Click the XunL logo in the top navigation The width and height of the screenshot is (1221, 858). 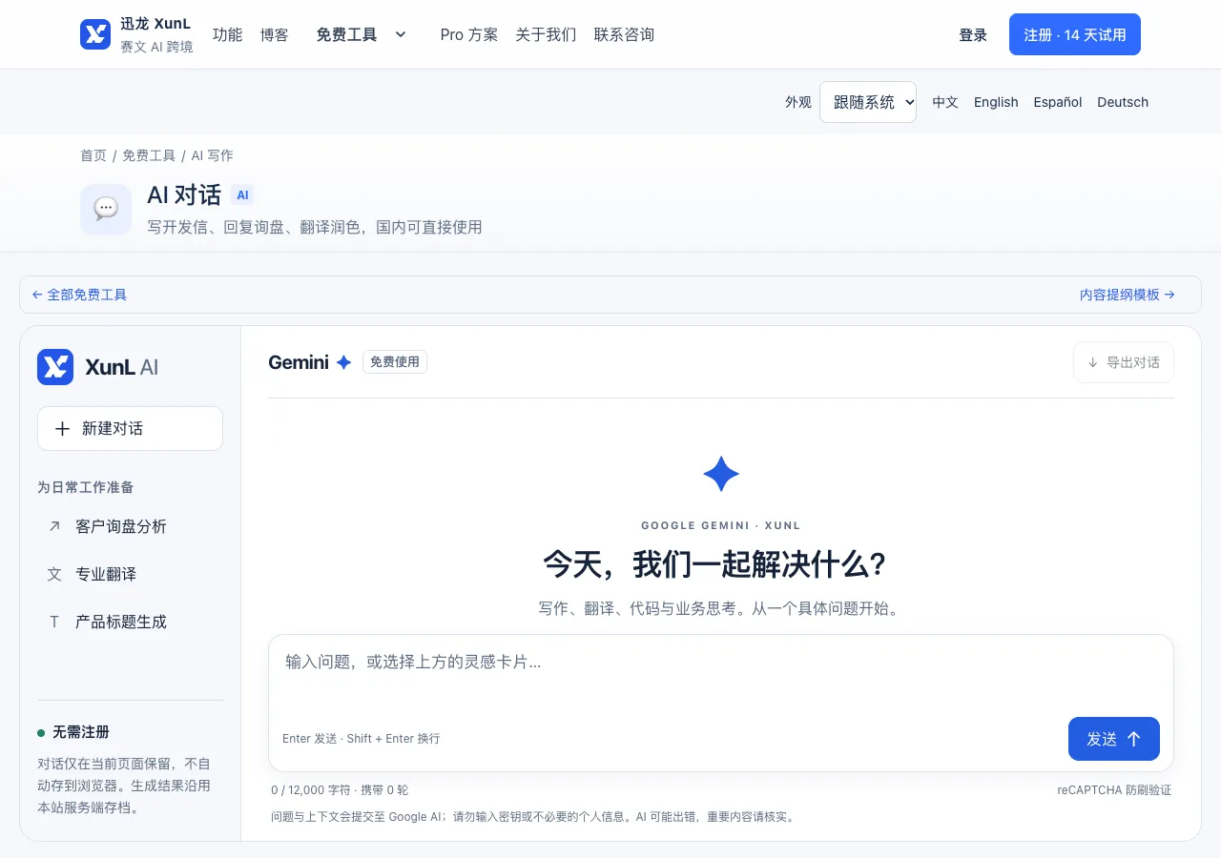(x=95, y=34)
